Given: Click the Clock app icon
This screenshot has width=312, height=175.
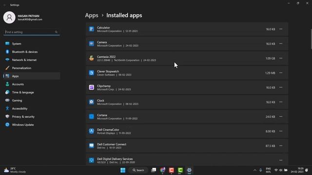Looking at the screenshot, I should coord(91,102).
